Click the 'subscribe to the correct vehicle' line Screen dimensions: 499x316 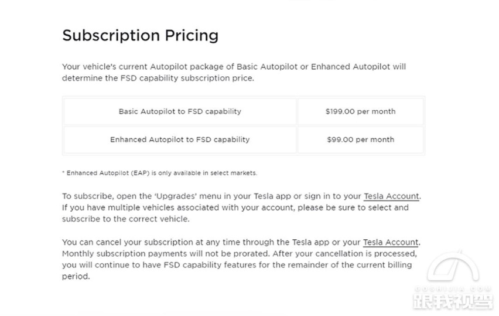126,219
